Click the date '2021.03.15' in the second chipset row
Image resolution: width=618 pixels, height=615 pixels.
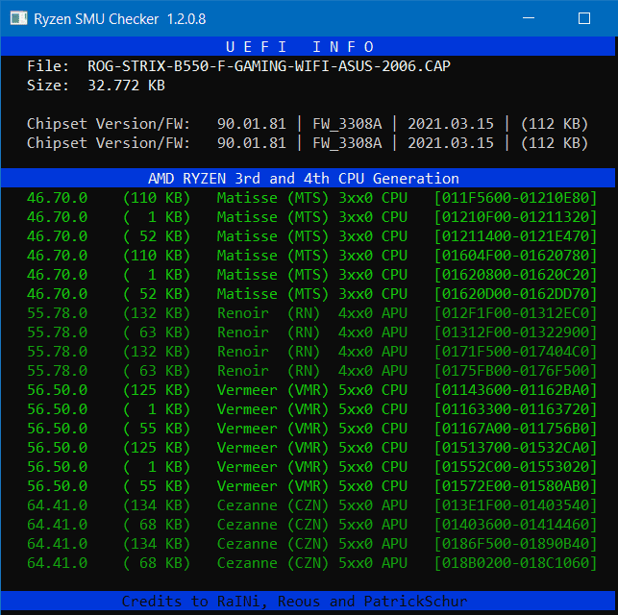[451, 143]
